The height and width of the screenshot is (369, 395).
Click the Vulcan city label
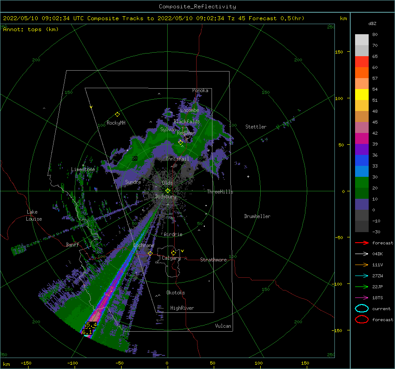click(223, 326)
